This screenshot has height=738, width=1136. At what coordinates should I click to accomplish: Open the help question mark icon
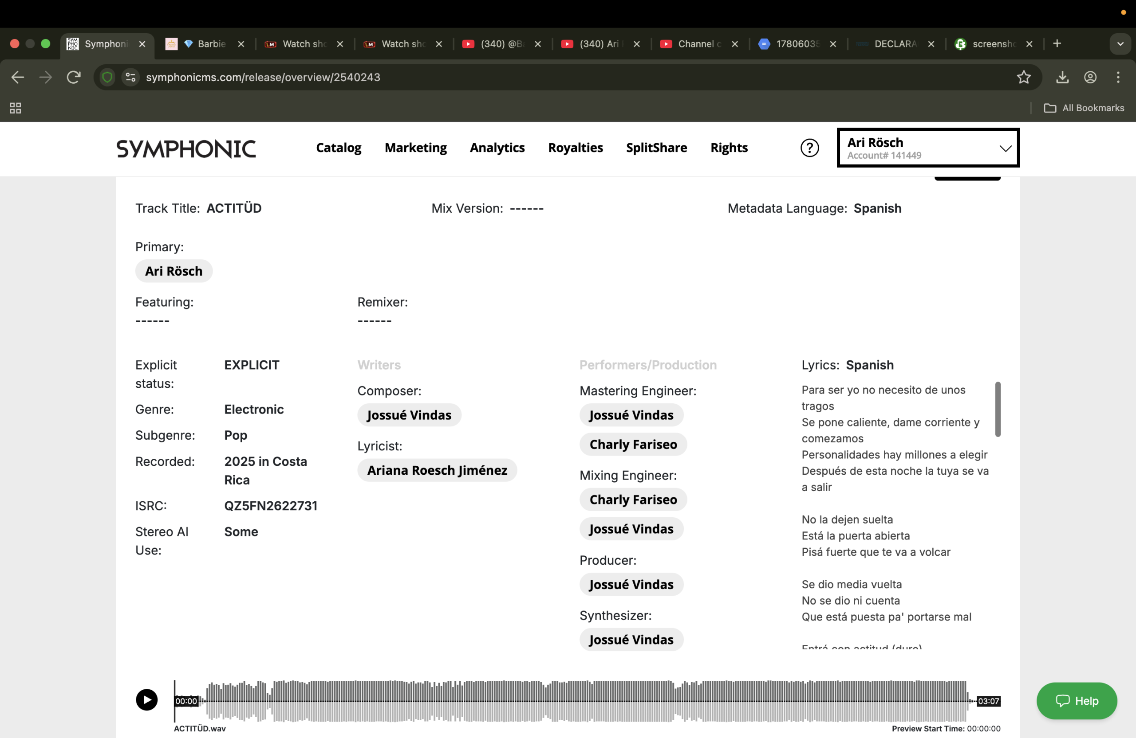pyautogui.click(x=809, y=148)
